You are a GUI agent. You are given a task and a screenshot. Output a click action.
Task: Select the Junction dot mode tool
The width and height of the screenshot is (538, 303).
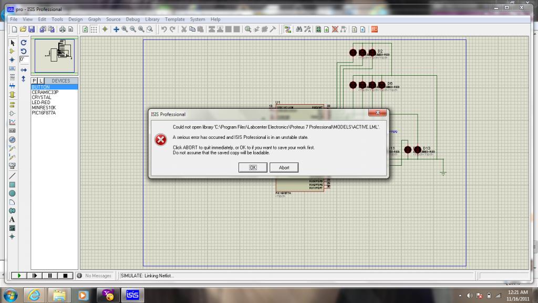coord(13,60)
